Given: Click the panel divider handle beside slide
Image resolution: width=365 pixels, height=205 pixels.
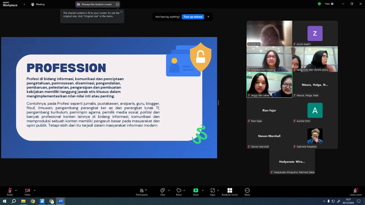Looking at the screenshot, I should coord(218,102).
